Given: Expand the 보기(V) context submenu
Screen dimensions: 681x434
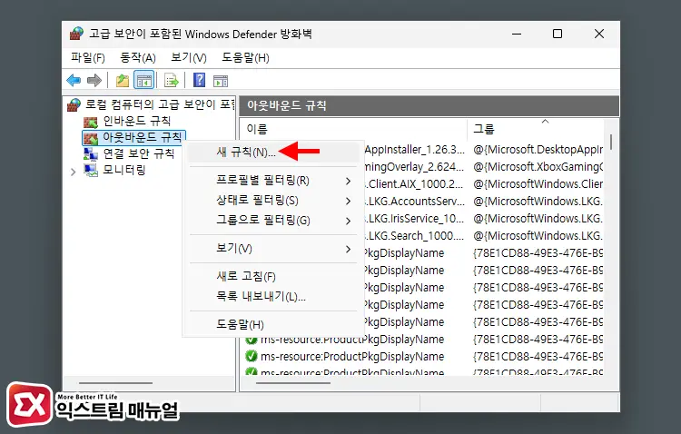Looking at the screenshot, I should tap(273, 249).
